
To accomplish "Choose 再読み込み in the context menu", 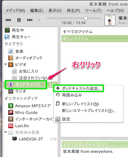I will 88,95.
